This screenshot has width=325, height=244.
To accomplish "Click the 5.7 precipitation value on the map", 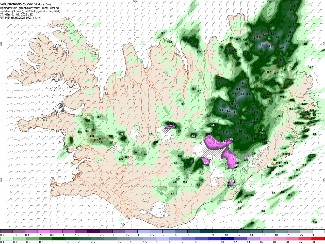I will tap(270, 46).
